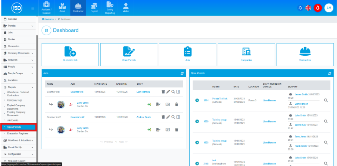Open the Liam Hanson staff link in Jobs

[x=144, y=92]
